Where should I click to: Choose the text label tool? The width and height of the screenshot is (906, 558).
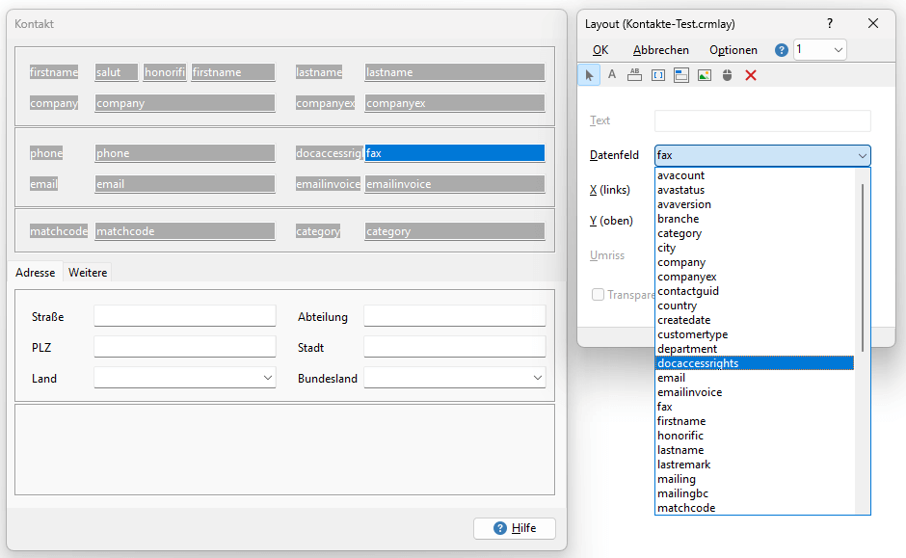coord(612,74)
